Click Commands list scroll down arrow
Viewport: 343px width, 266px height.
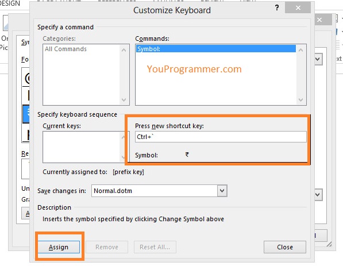301,100
